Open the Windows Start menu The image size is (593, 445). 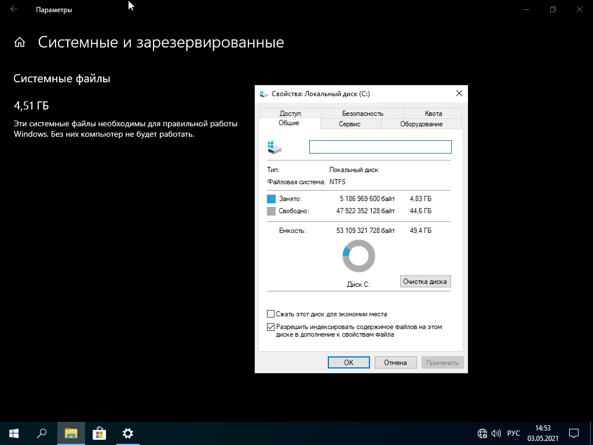pos(14,433)
